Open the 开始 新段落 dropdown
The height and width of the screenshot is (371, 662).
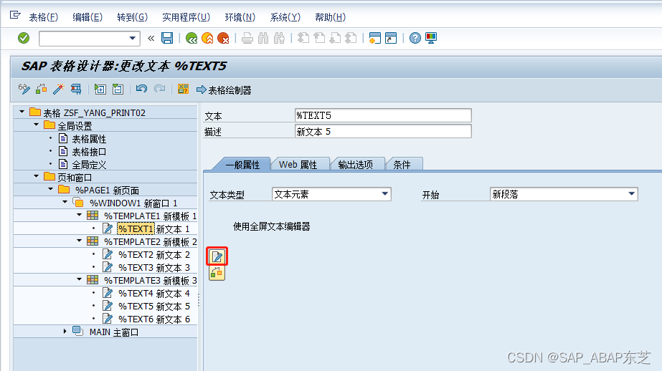pyautogui.click(x=632, y=194)
